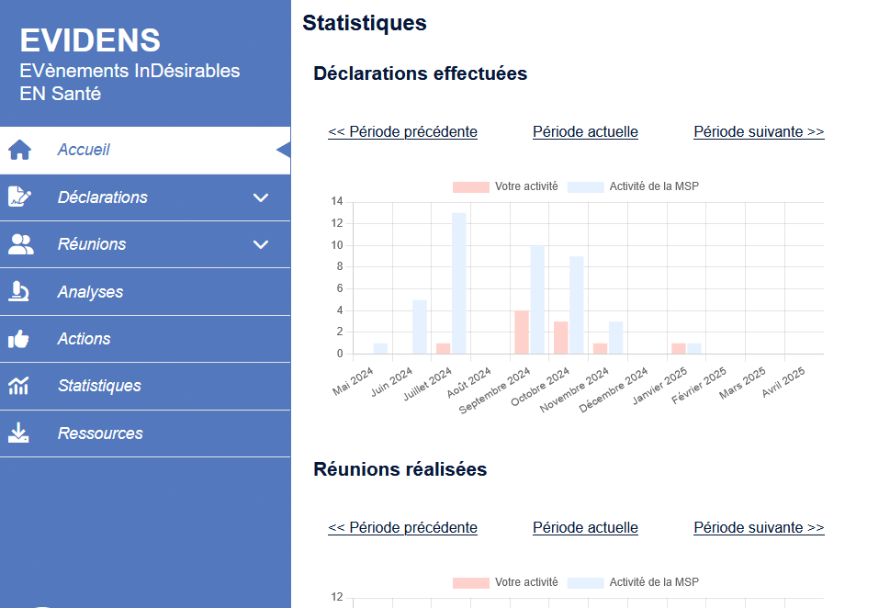Click the Statistiques chart icon

click(19, 386)
